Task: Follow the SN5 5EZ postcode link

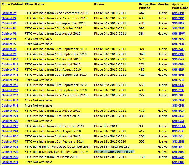Action: point(178,116)
